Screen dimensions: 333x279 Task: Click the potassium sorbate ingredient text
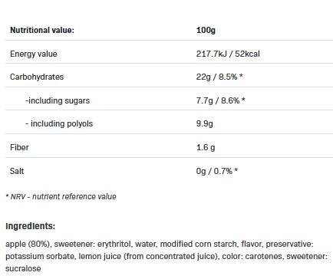click(40, 256)
